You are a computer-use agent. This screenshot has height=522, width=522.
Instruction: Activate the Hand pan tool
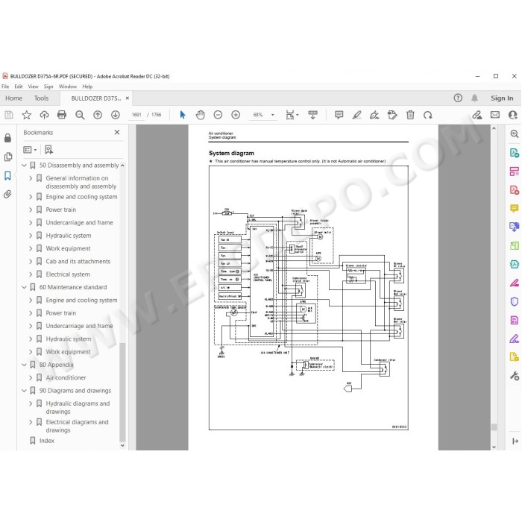point(200,115)
